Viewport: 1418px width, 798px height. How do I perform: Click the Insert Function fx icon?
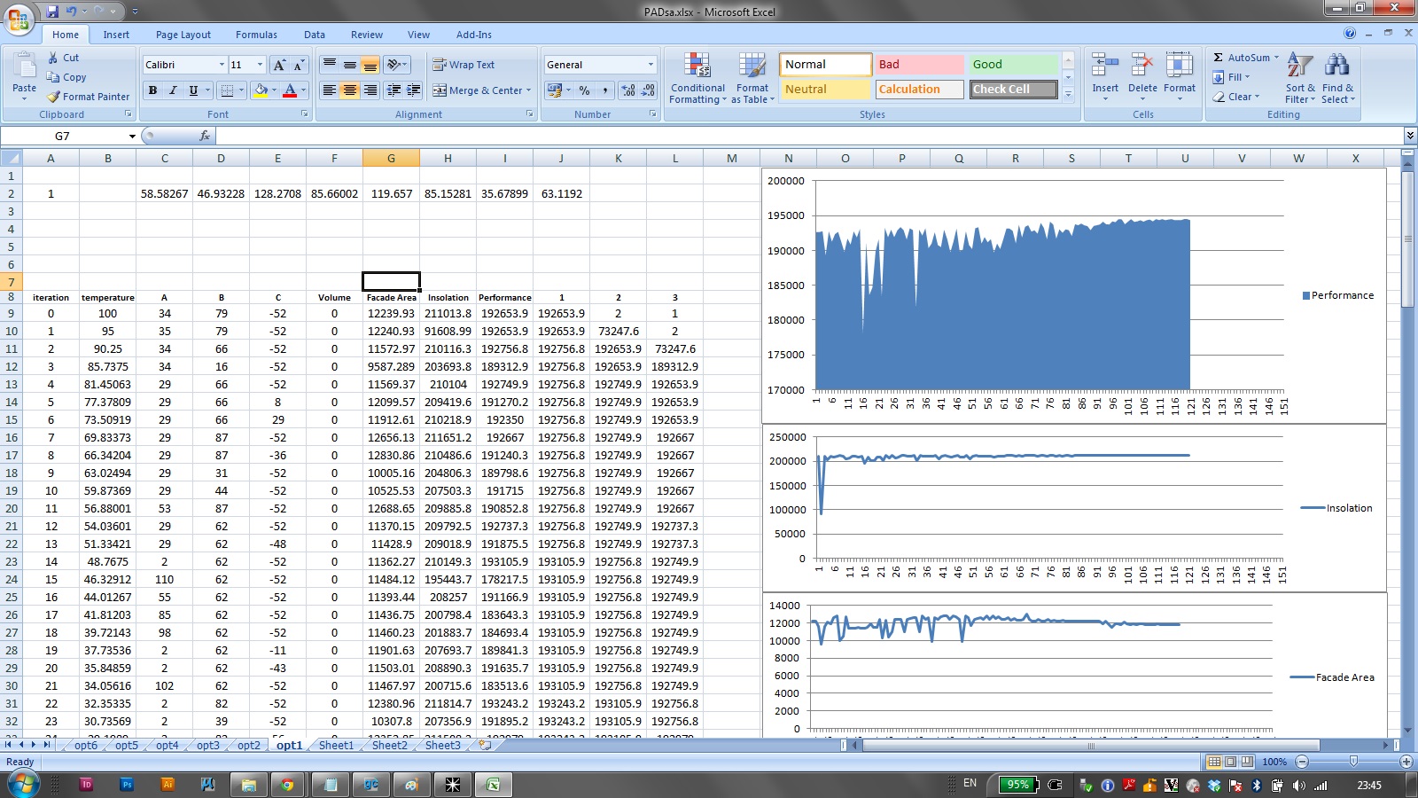coord(205,136)
